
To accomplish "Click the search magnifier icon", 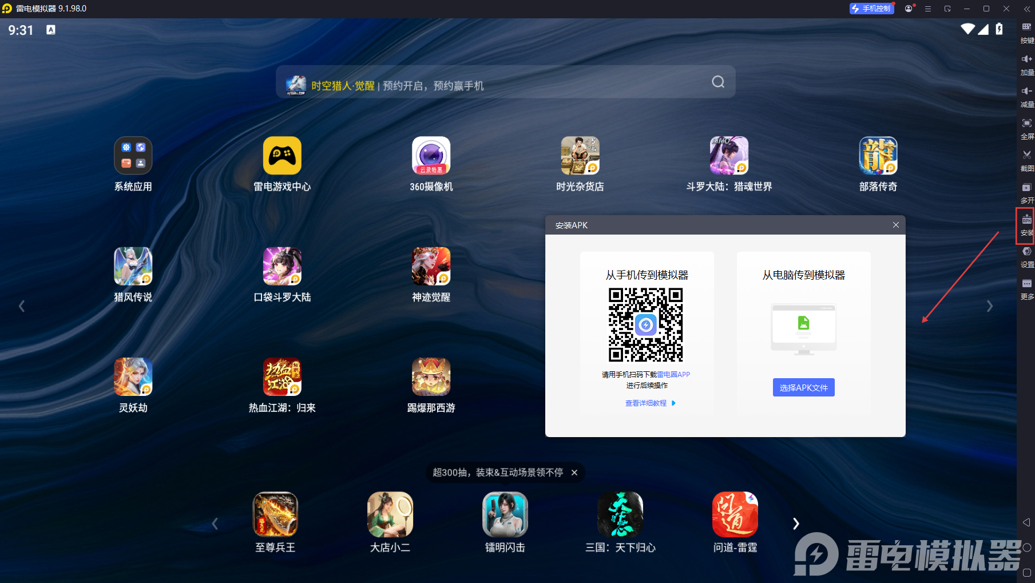I will (718, 82).
